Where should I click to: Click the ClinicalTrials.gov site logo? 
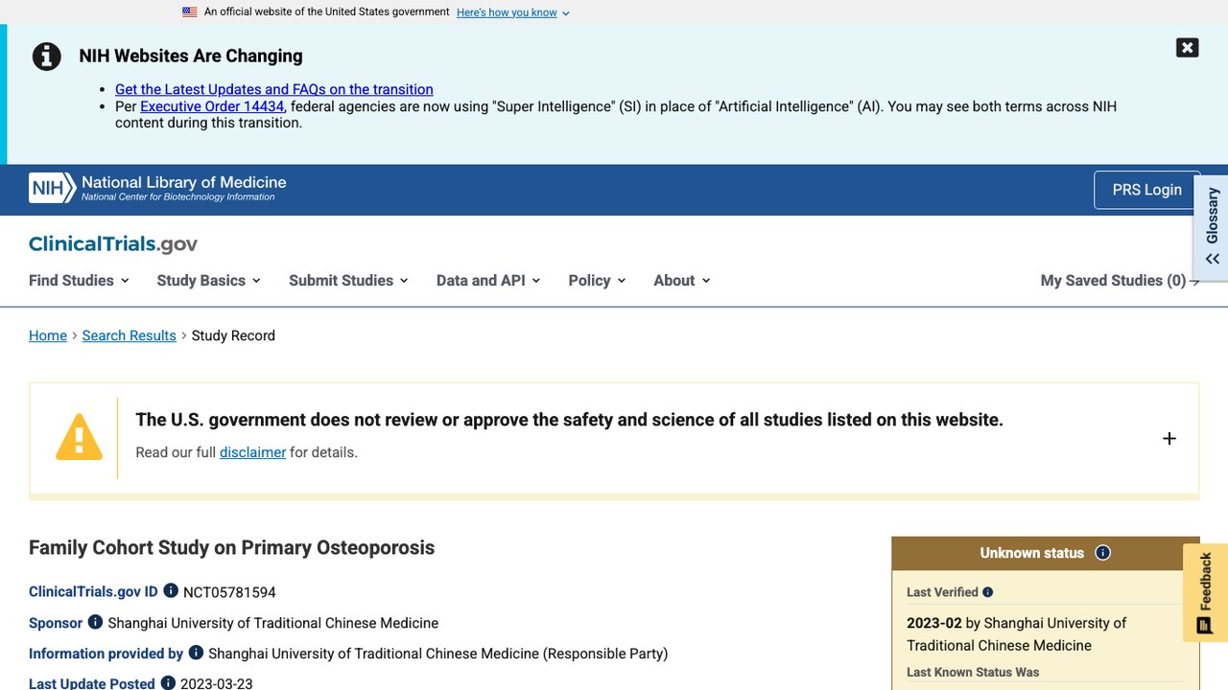click(x=113, y=243)
